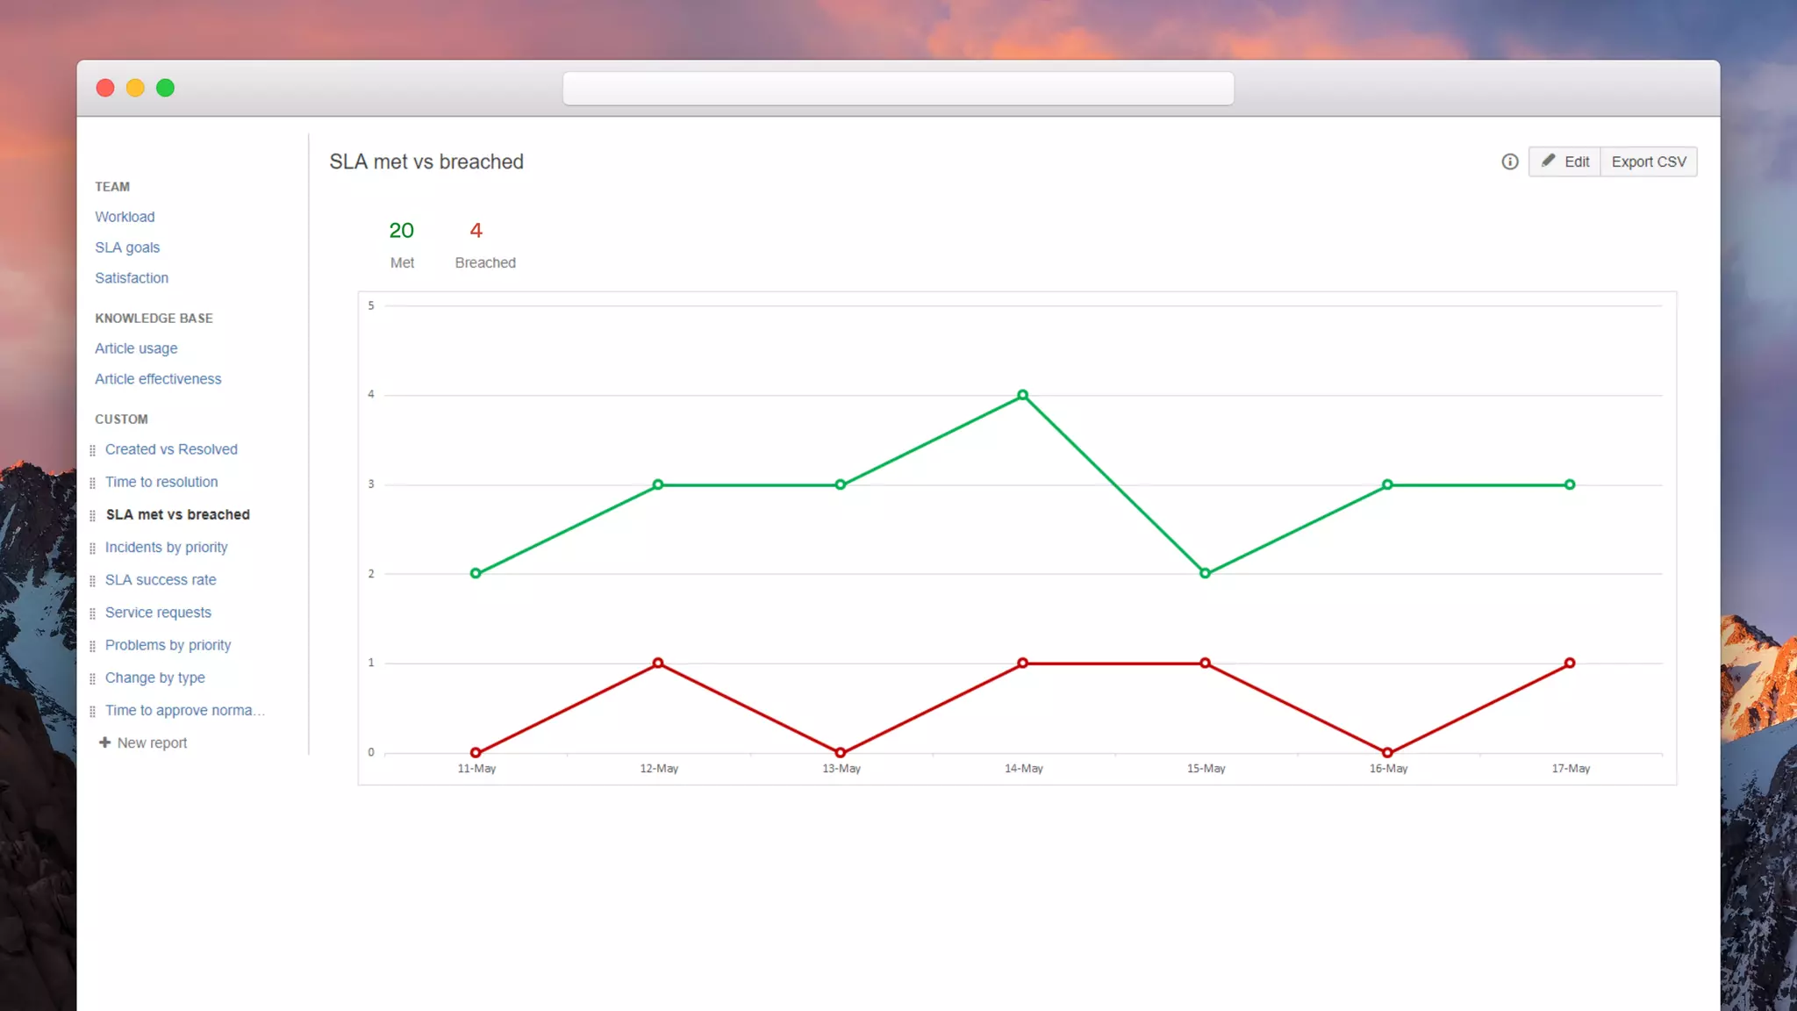
Task: Click drag handle beside Service requests
Action: pos(92,613)
